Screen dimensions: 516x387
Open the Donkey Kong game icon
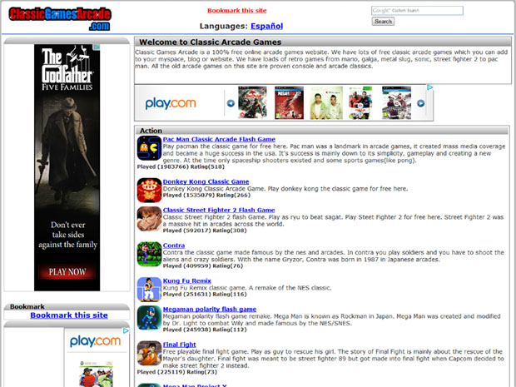click(x=149, y=191)
